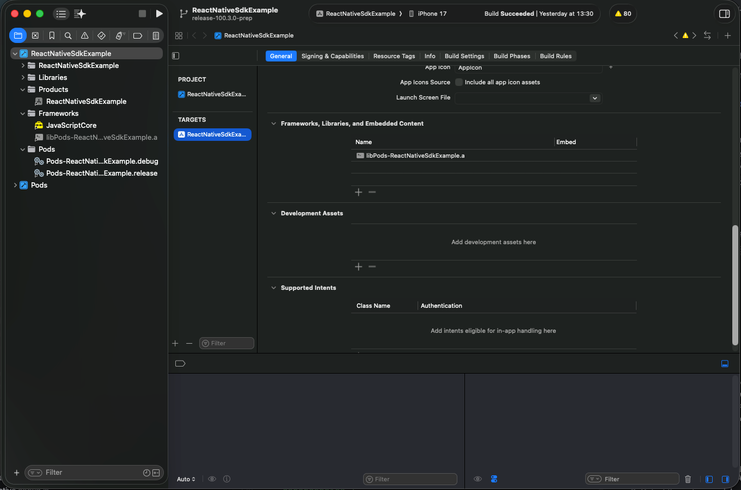Viewport: 741px width, 490px height.
Task: Collapse the Frameworks, Libraries, and Embedded Content section
Action: click(274, 123)
